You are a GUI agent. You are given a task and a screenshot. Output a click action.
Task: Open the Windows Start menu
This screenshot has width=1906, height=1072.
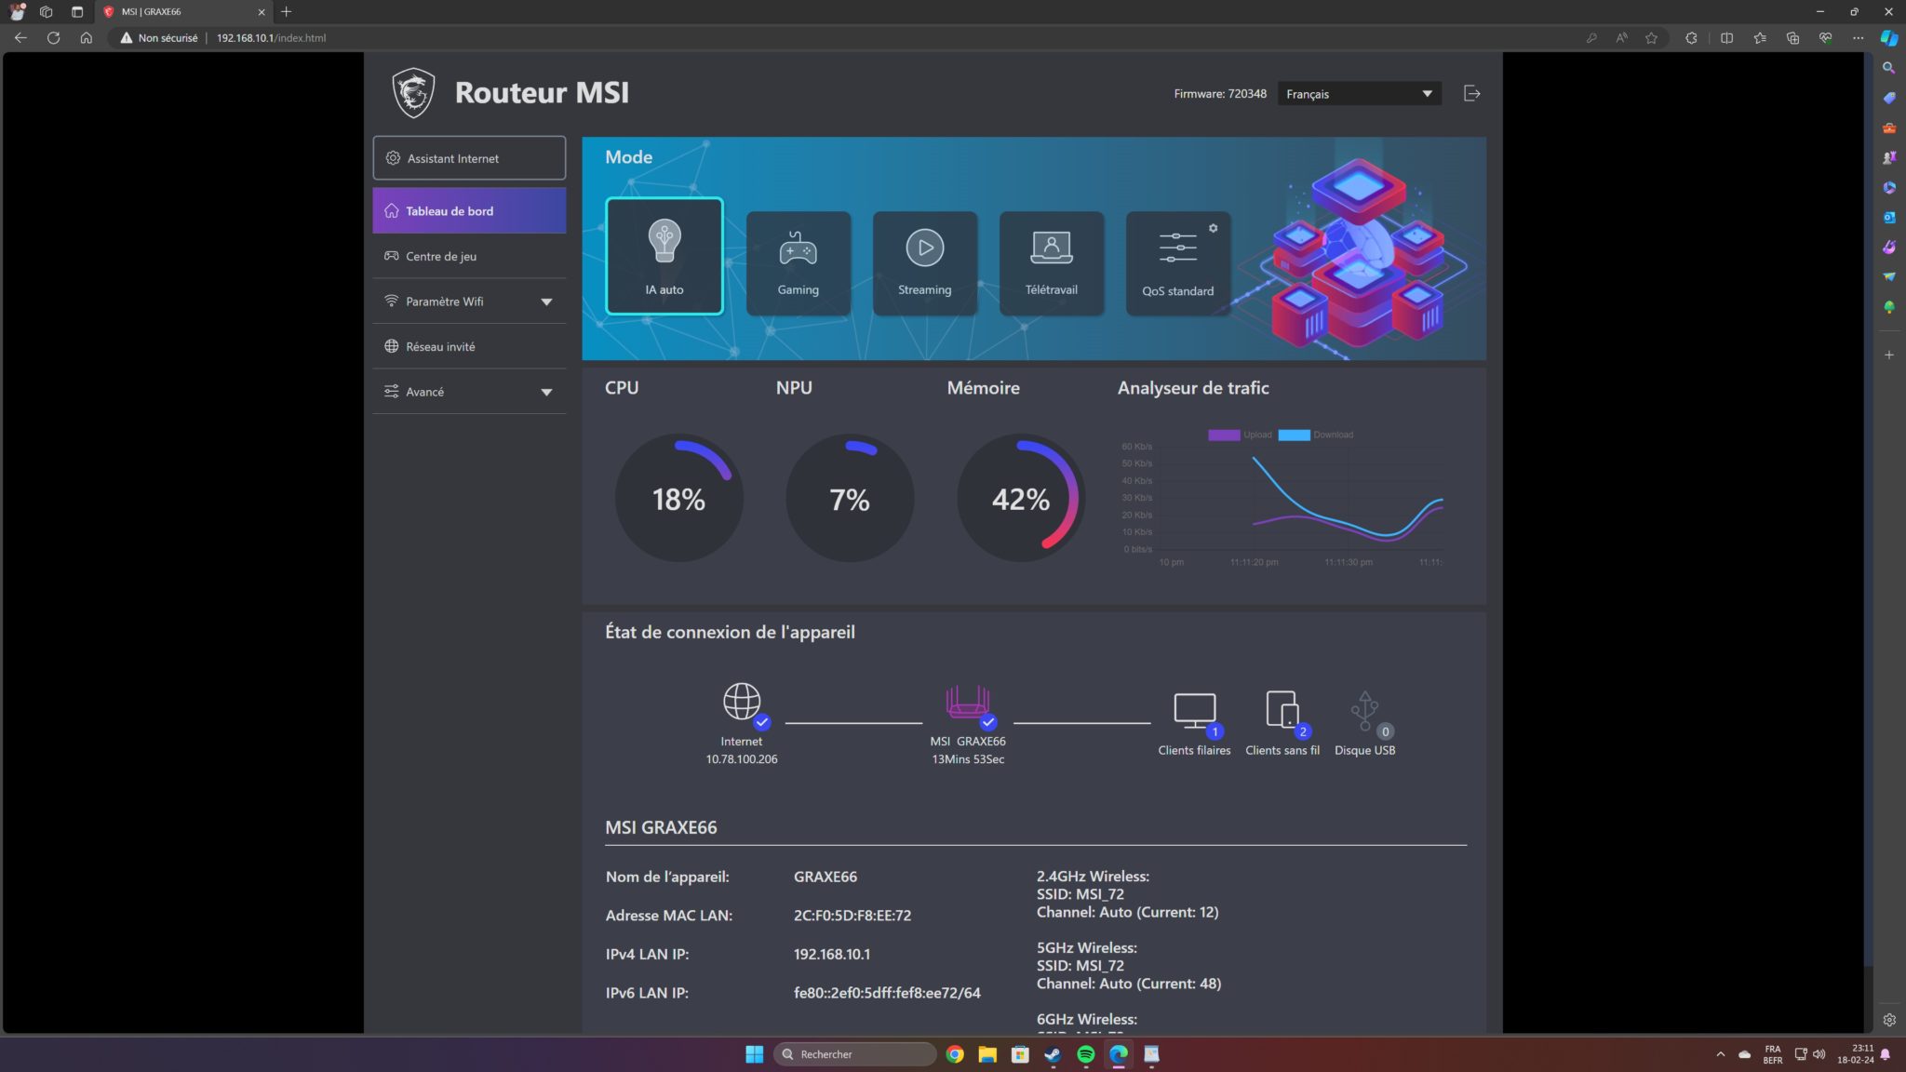click(x=754, y=1054)
